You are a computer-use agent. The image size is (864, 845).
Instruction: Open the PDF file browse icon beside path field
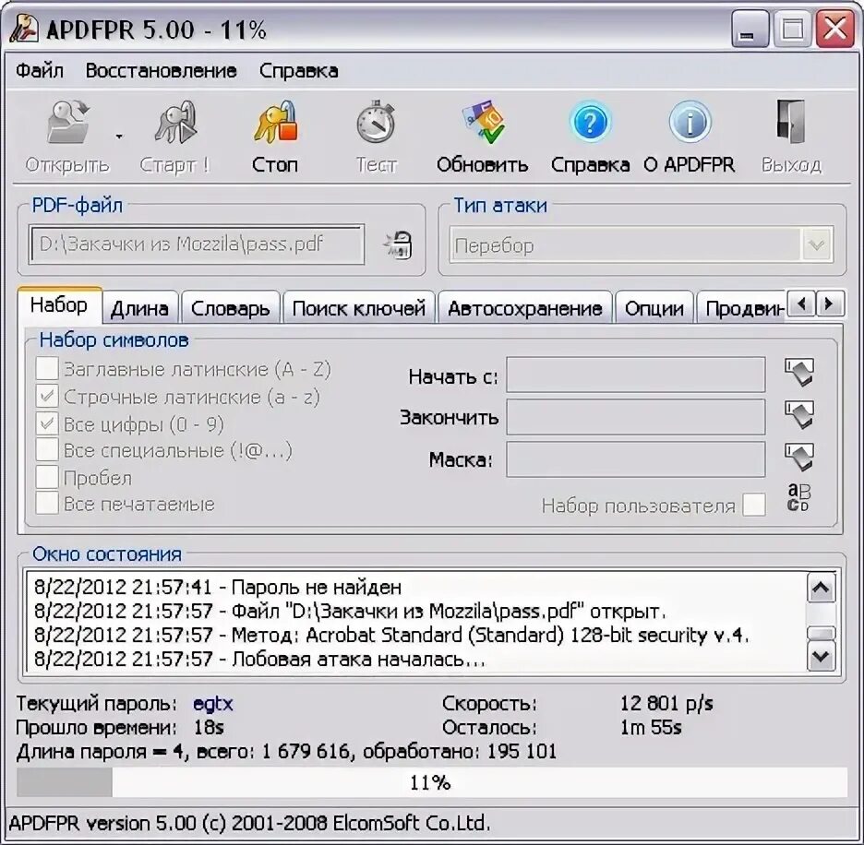tap(397, 244)
